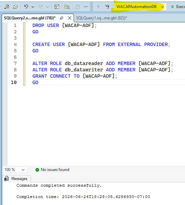185x205 pixels.
Task: Open toolbar overflow ellipsis options
Action: pyautogui.click(x=86, y=7)
